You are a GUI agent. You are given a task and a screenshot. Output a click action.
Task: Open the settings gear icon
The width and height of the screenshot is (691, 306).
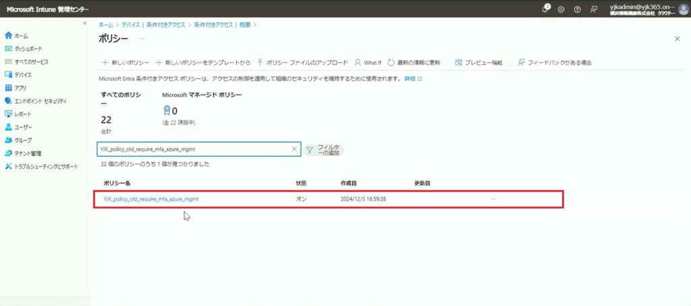click(x=561, y=9)
